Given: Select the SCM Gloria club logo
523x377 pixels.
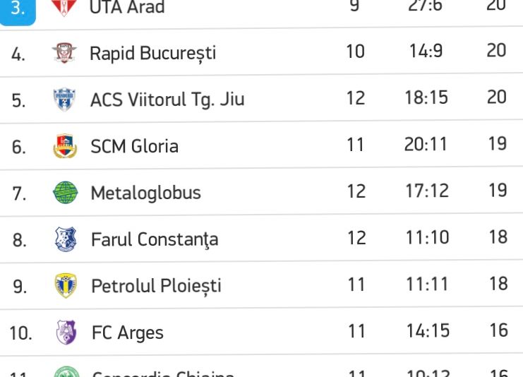Looking at the screenshot, I should (x=66, y=146).
